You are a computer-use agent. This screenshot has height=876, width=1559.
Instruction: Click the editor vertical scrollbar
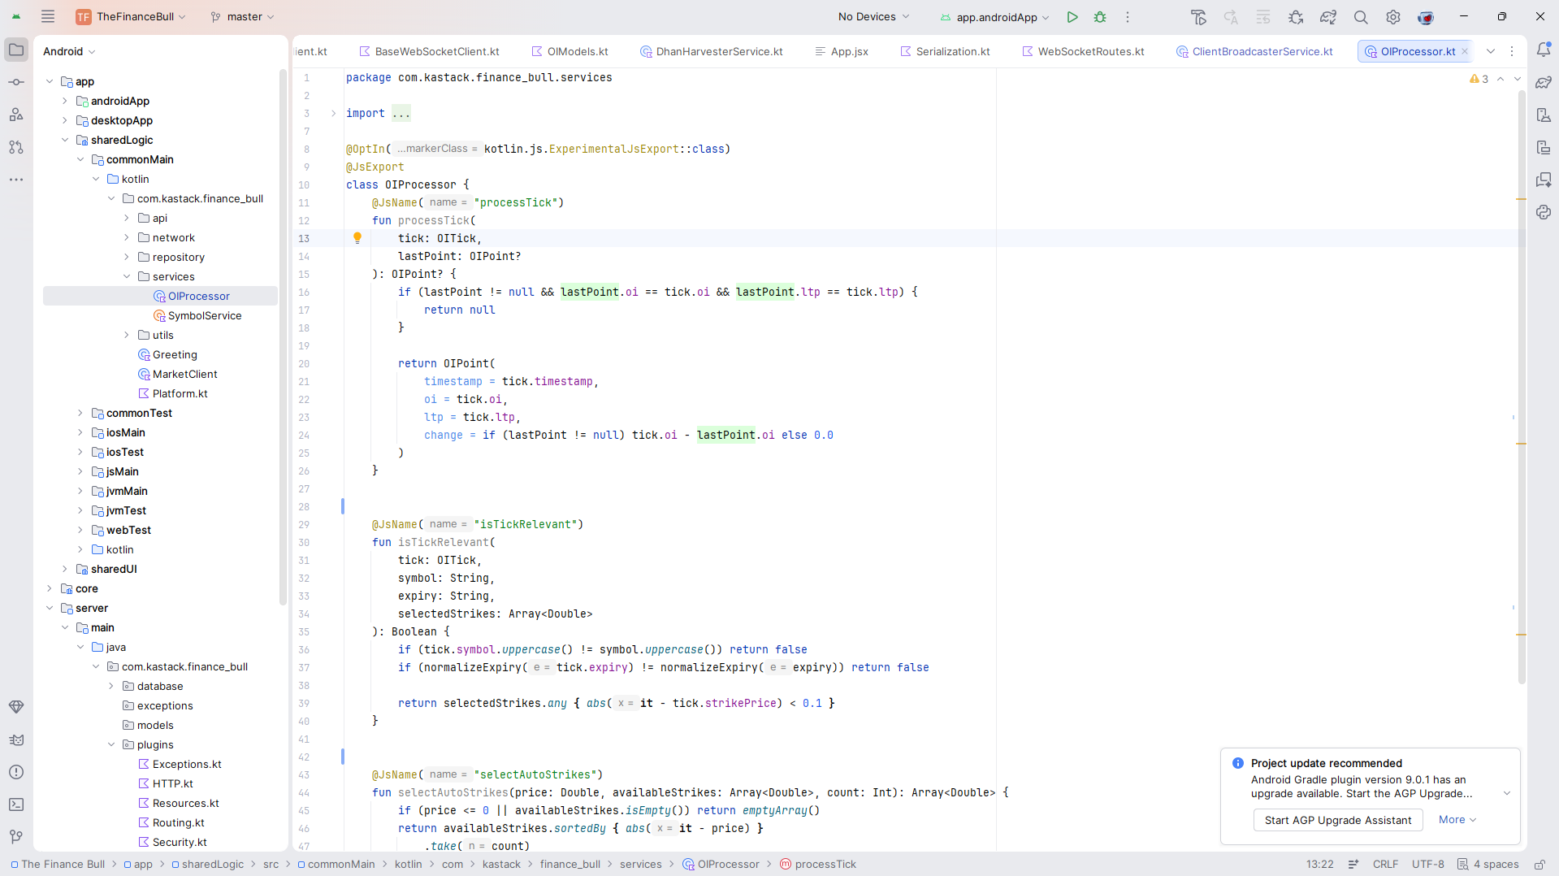click(1522, 386)
